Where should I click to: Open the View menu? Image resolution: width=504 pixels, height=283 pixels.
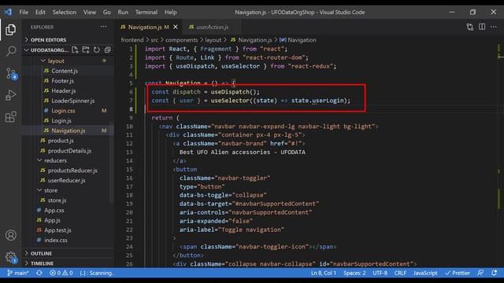90,13
